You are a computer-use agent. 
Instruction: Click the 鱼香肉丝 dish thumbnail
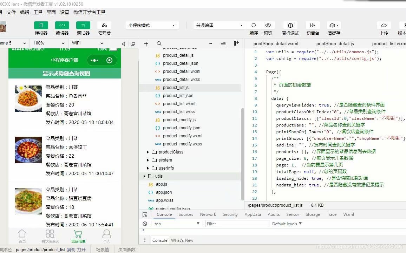[x=28, y=99]
